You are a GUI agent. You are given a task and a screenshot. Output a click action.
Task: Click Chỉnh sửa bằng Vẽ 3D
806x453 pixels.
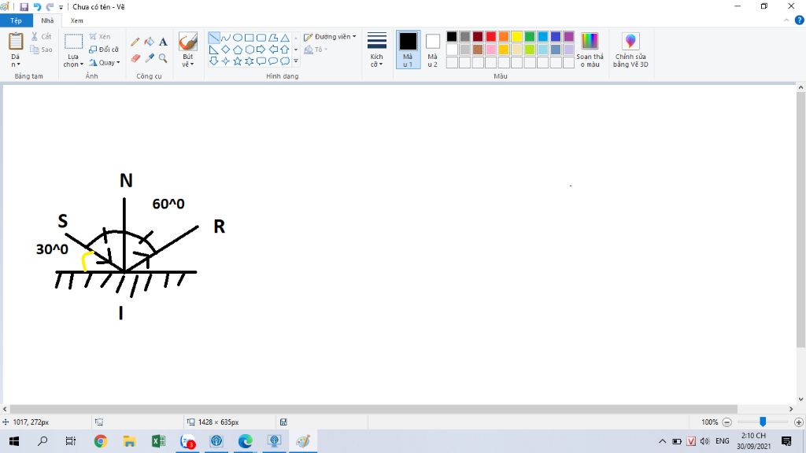point(630,50)
